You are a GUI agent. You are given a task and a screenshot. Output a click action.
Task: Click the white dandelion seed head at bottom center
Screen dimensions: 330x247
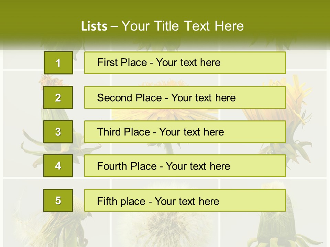(x=165, y=226)
